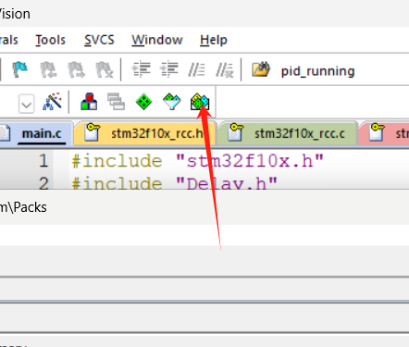Toggle bookmark with the blue flag icon
The image size is (409, 347).
pyautogui.click(x=20, y=69)
